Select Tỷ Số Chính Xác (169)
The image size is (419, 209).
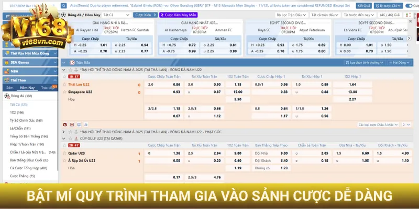[x=26, y=121]
